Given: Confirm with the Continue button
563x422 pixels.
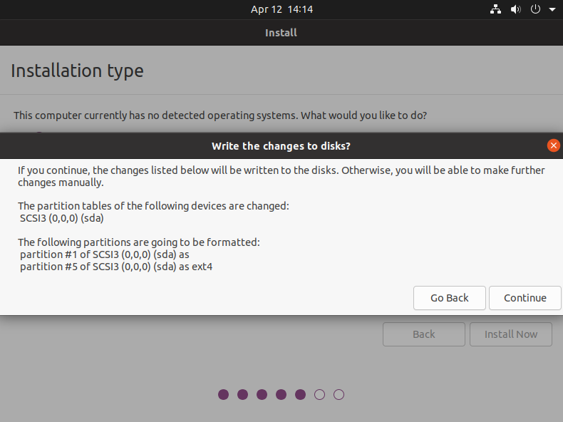Looking at the screenshot, I should [x=525, y=298].
